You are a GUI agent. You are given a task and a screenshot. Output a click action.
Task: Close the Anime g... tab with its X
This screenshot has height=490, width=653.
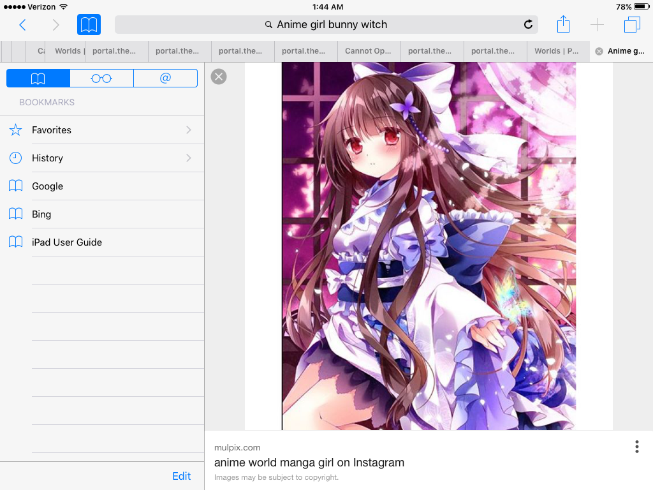[599, 51]
